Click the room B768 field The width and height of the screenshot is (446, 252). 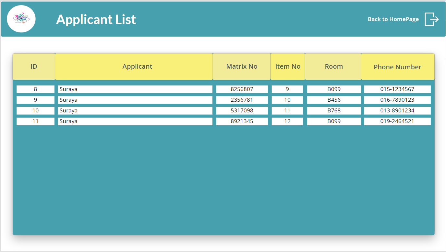click(x=334, y=110)
